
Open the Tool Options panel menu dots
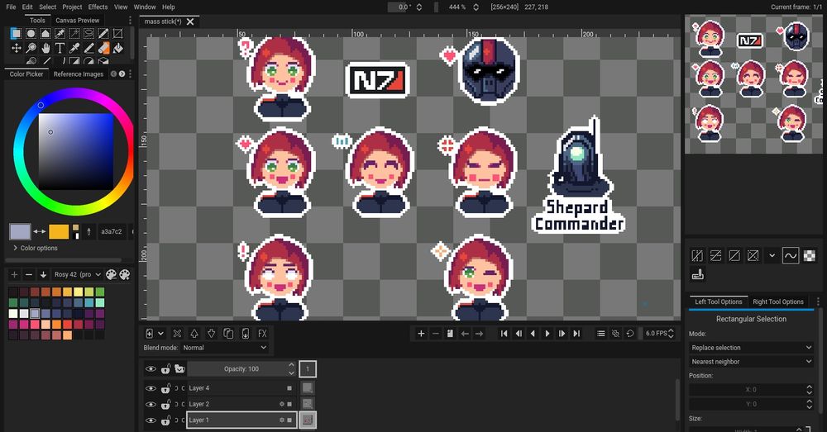point(818,301)
